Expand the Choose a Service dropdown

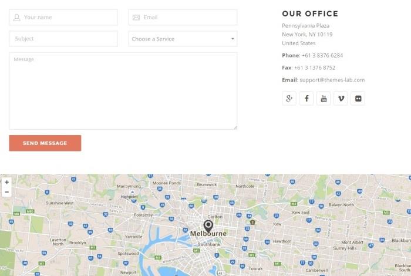tap(183, 39)
